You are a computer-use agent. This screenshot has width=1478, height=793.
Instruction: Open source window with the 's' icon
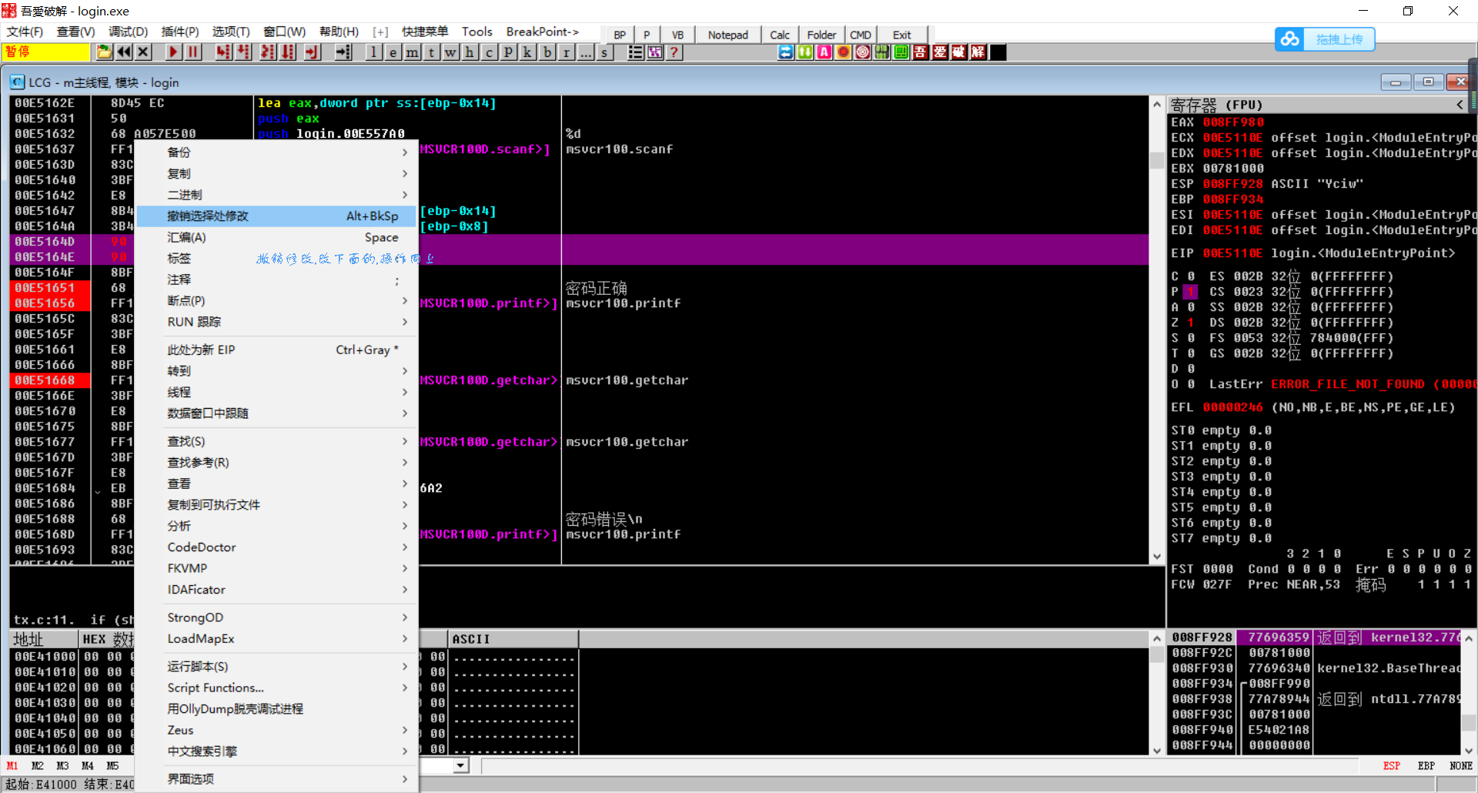(x=605, y=52)
